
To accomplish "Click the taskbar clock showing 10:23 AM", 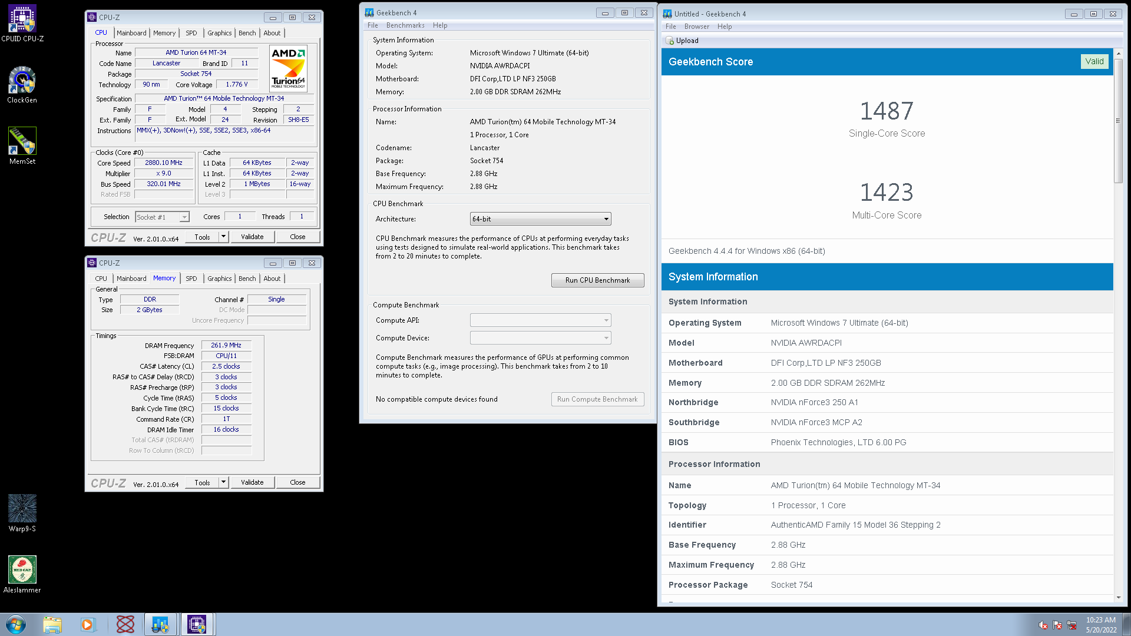I will 1101,625.
